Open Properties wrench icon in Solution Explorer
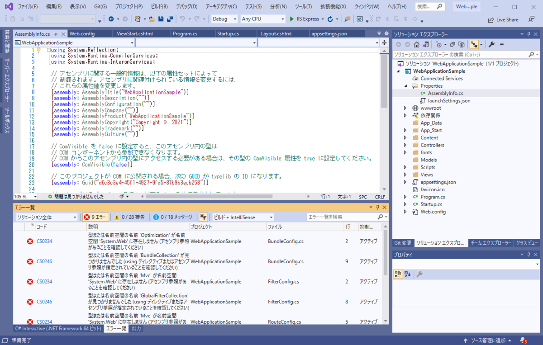This screenshot has width=543, height=345. tap(491, 44)
